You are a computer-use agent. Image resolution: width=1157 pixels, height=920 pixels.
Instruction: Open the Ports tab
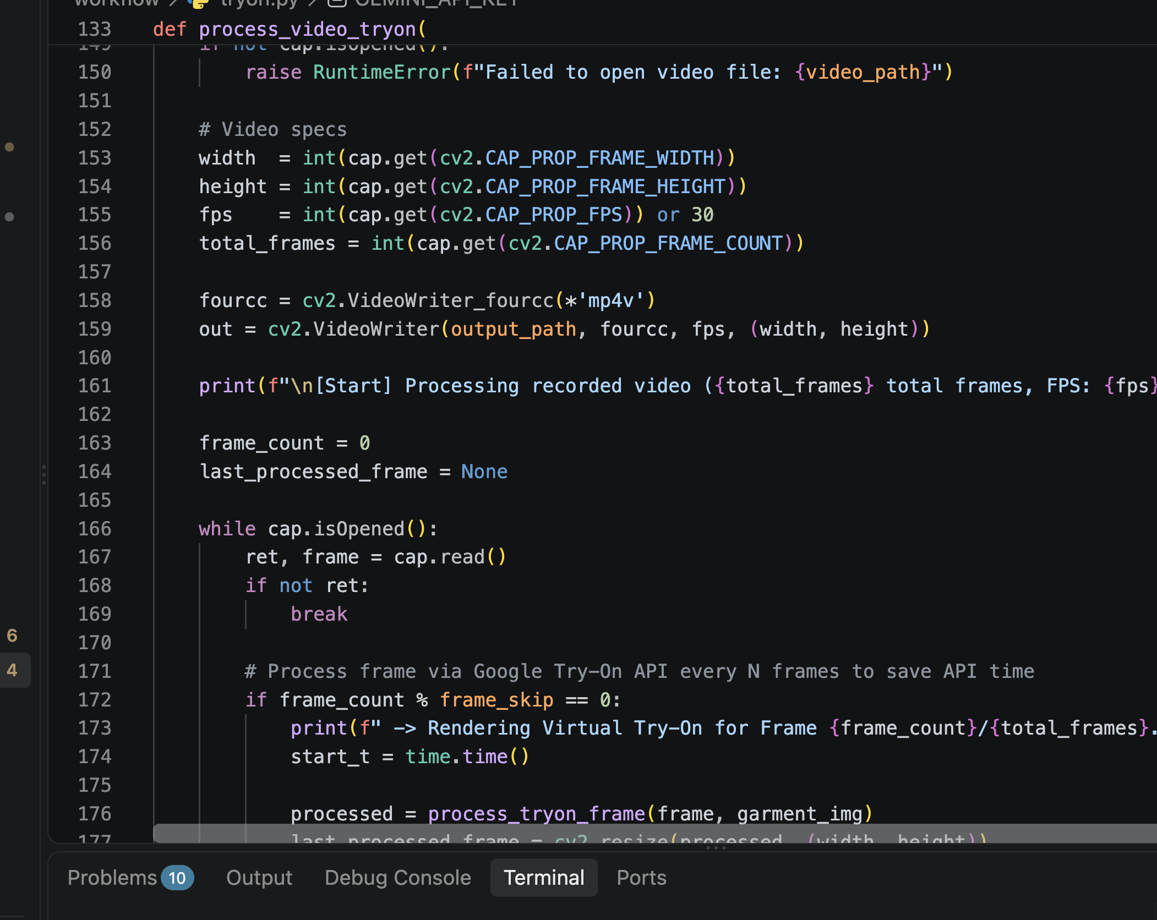coord(641,878)
